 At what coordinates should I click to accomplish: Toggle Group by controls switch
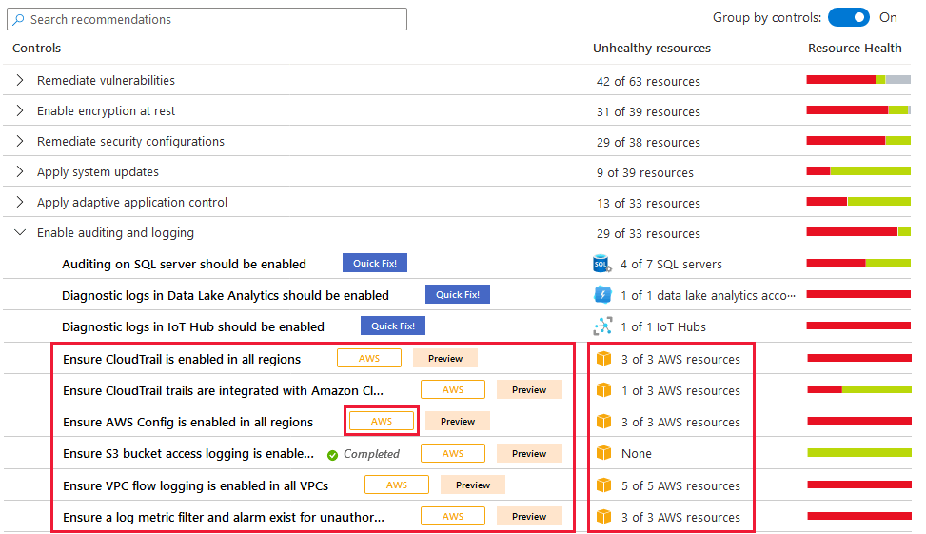[849, 17]
